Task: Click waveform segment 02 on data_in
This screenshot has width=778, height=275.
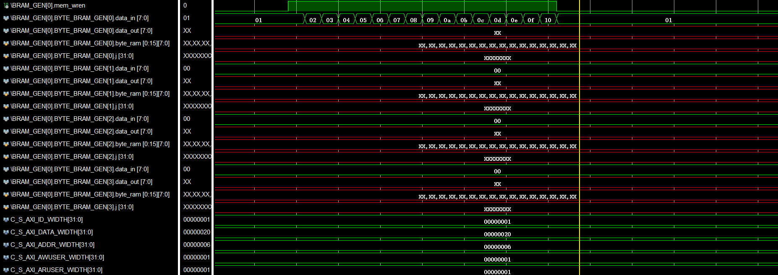Action: click(313, 19)
